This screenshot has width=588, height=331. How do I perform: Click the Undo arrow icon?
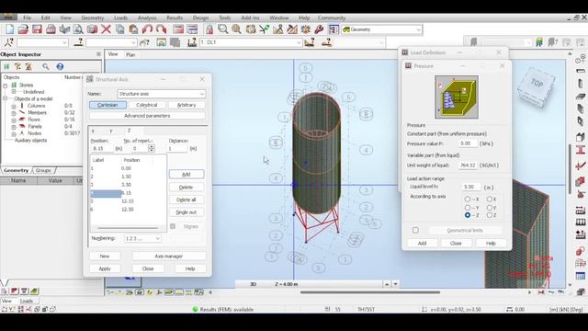147,29
